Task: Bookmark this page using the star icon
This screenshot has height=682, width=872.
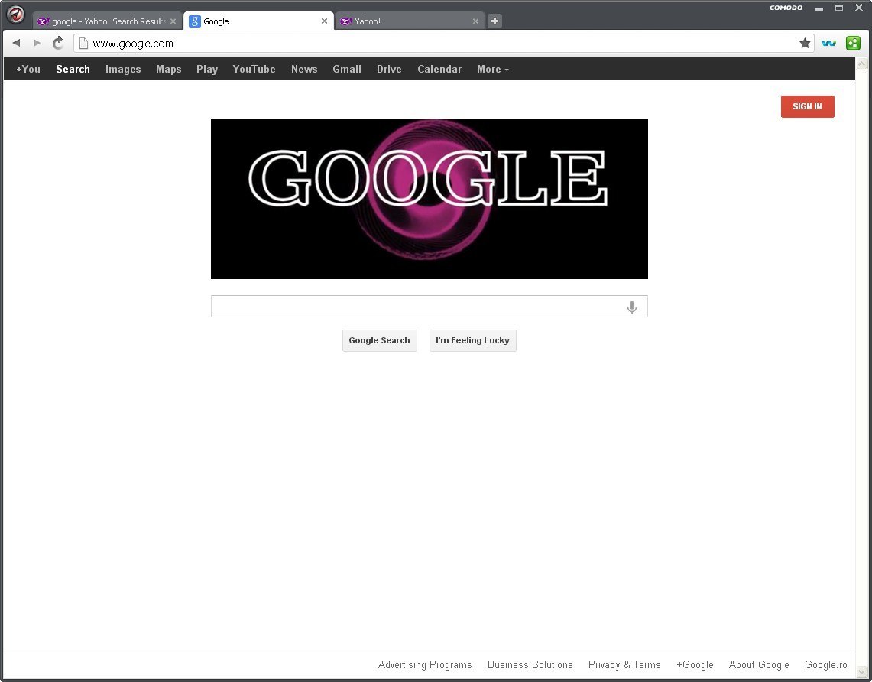Action: click(x=805, y=44)
